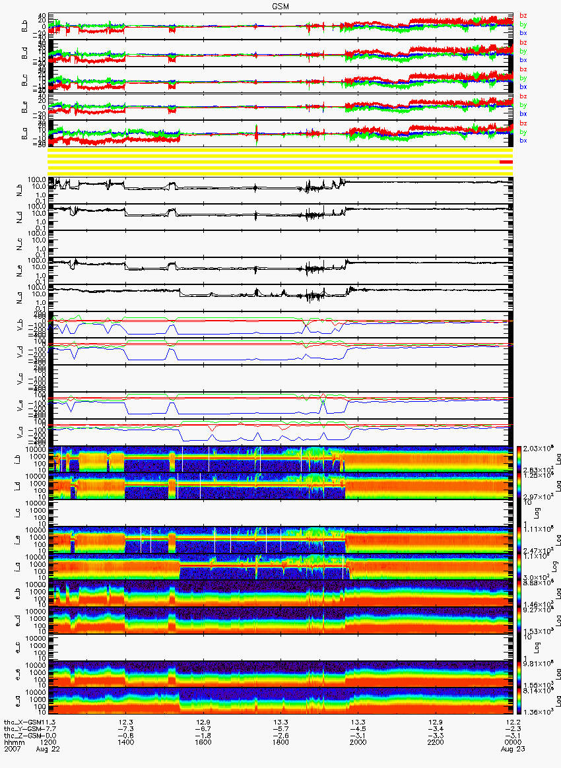
Task: Click the red segment in the yellow status bar
Action: [506, 162]
